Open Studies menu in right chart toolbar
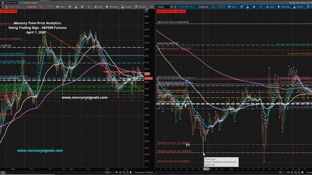The height and width of the screenshot is (175, 312). tap(298, 7)
